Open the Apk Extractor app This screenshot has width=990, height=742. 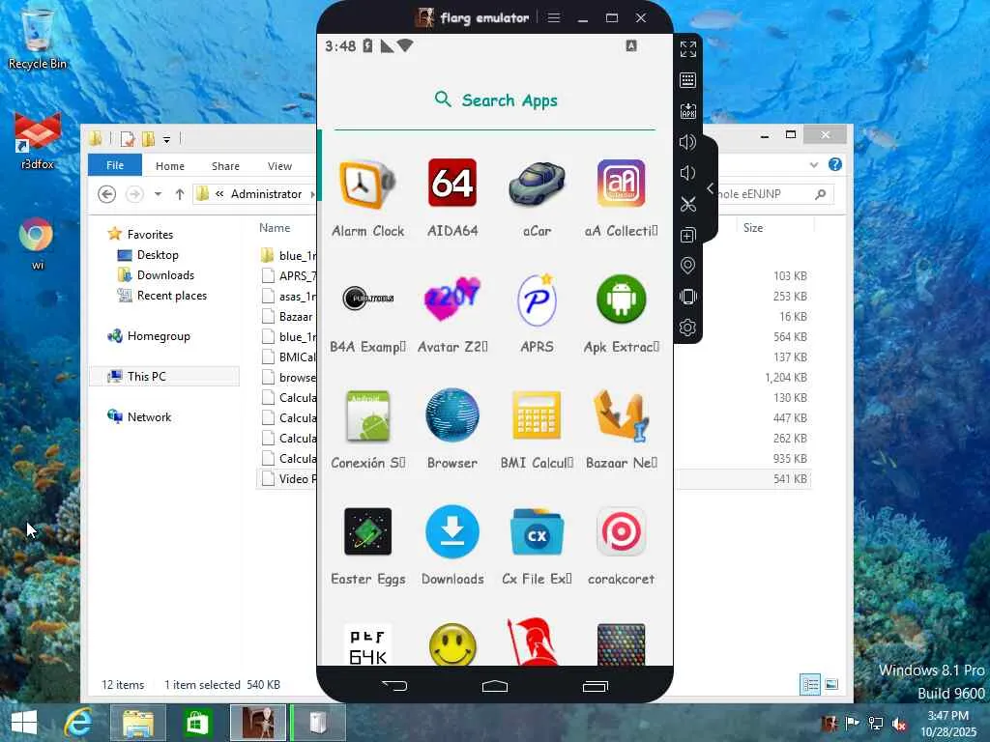(622, 300)
